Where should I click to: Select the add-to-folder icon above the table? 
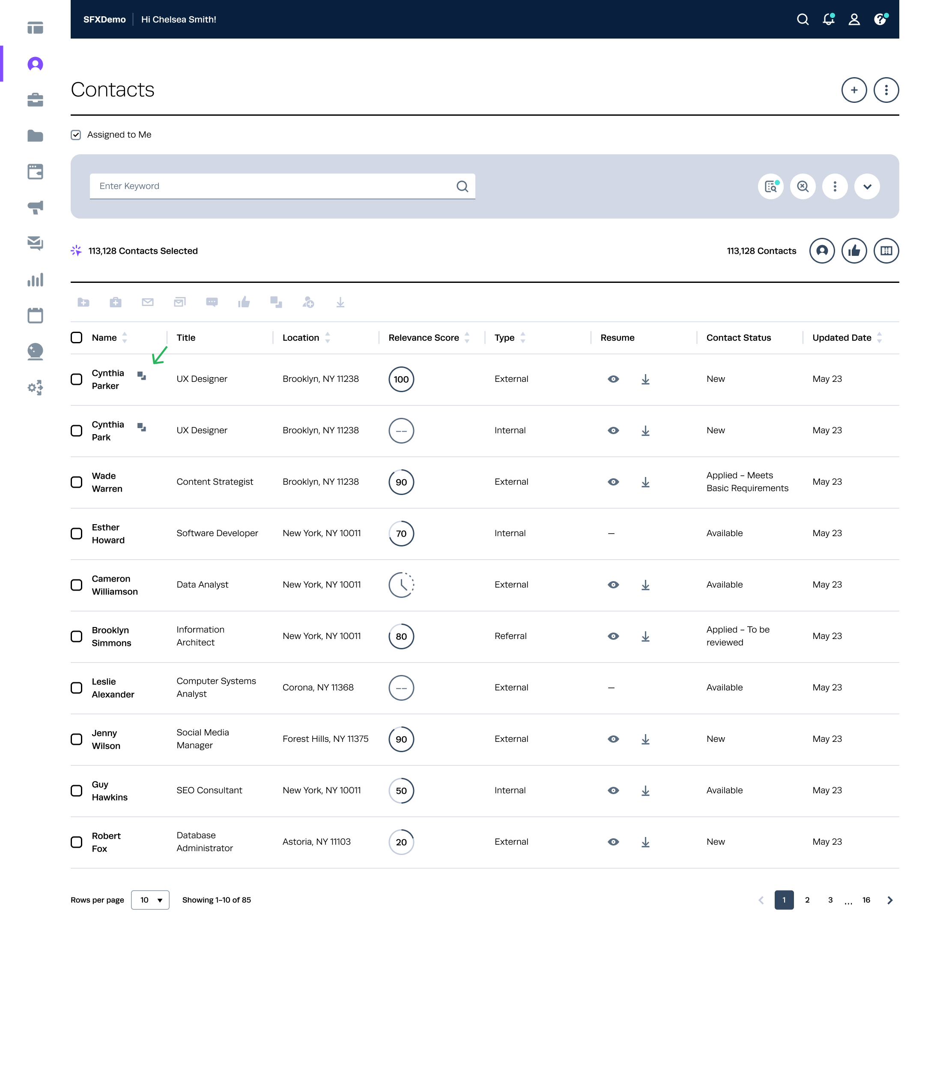84,302
